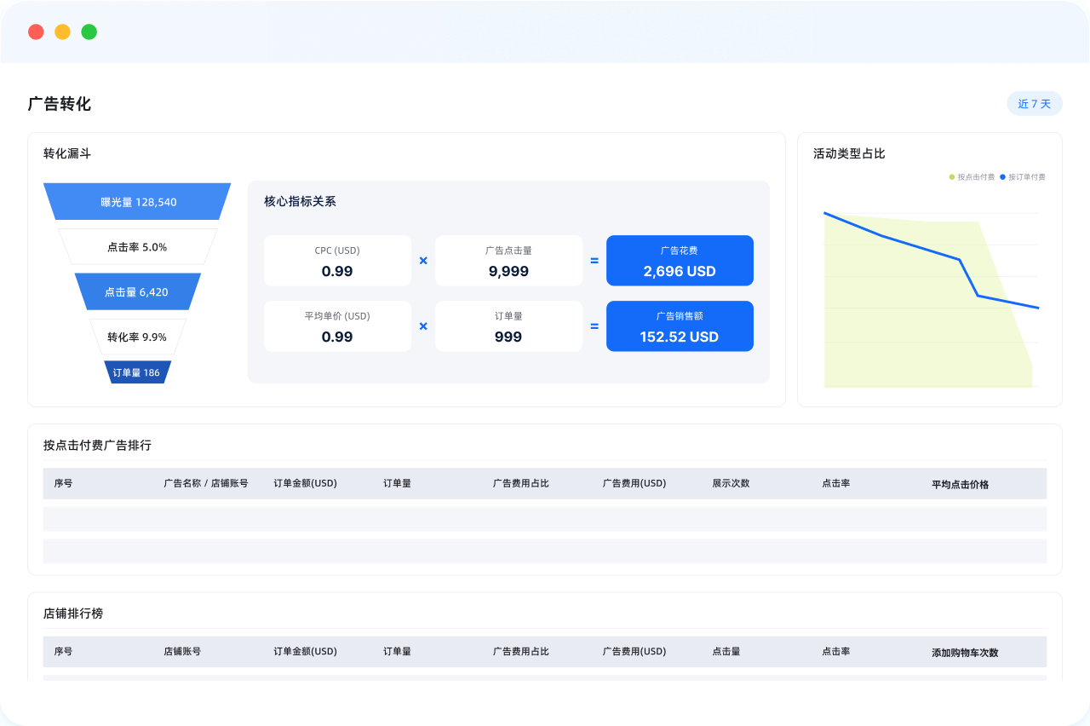Click the red close window dot

(x=36, y=32)
